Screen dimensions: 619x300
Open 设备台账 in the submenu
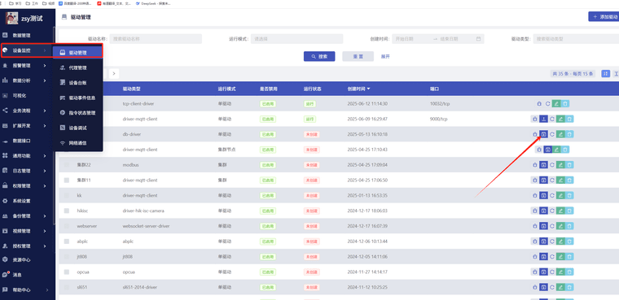(77, 83)
